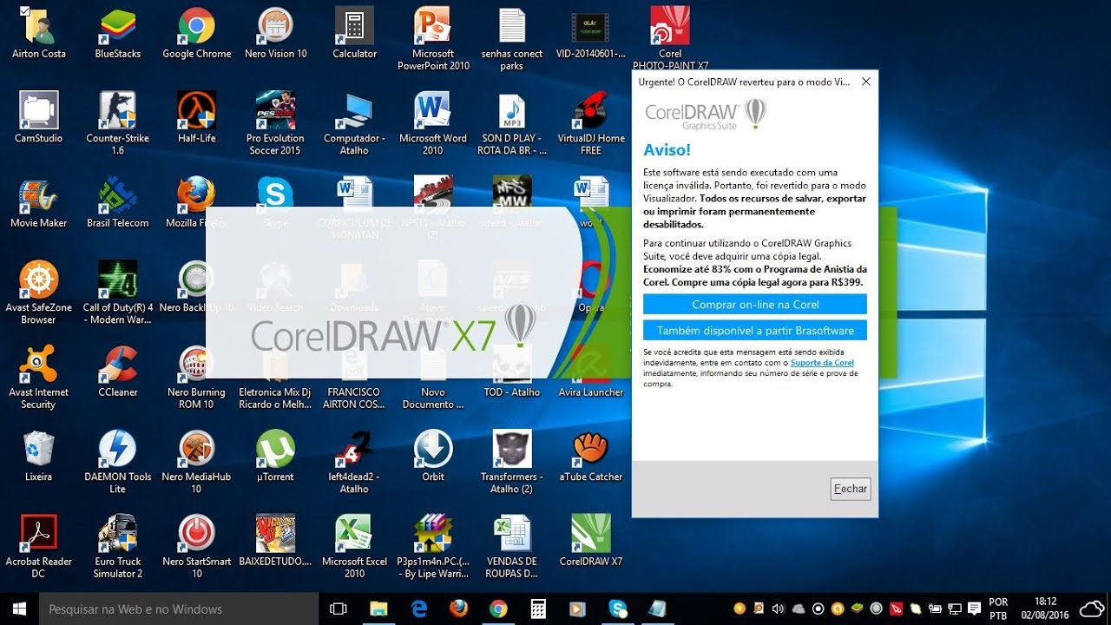The image size is (1111, 625).
Task: Open the Movie Maker shortcut
Action: pos(38,202)
